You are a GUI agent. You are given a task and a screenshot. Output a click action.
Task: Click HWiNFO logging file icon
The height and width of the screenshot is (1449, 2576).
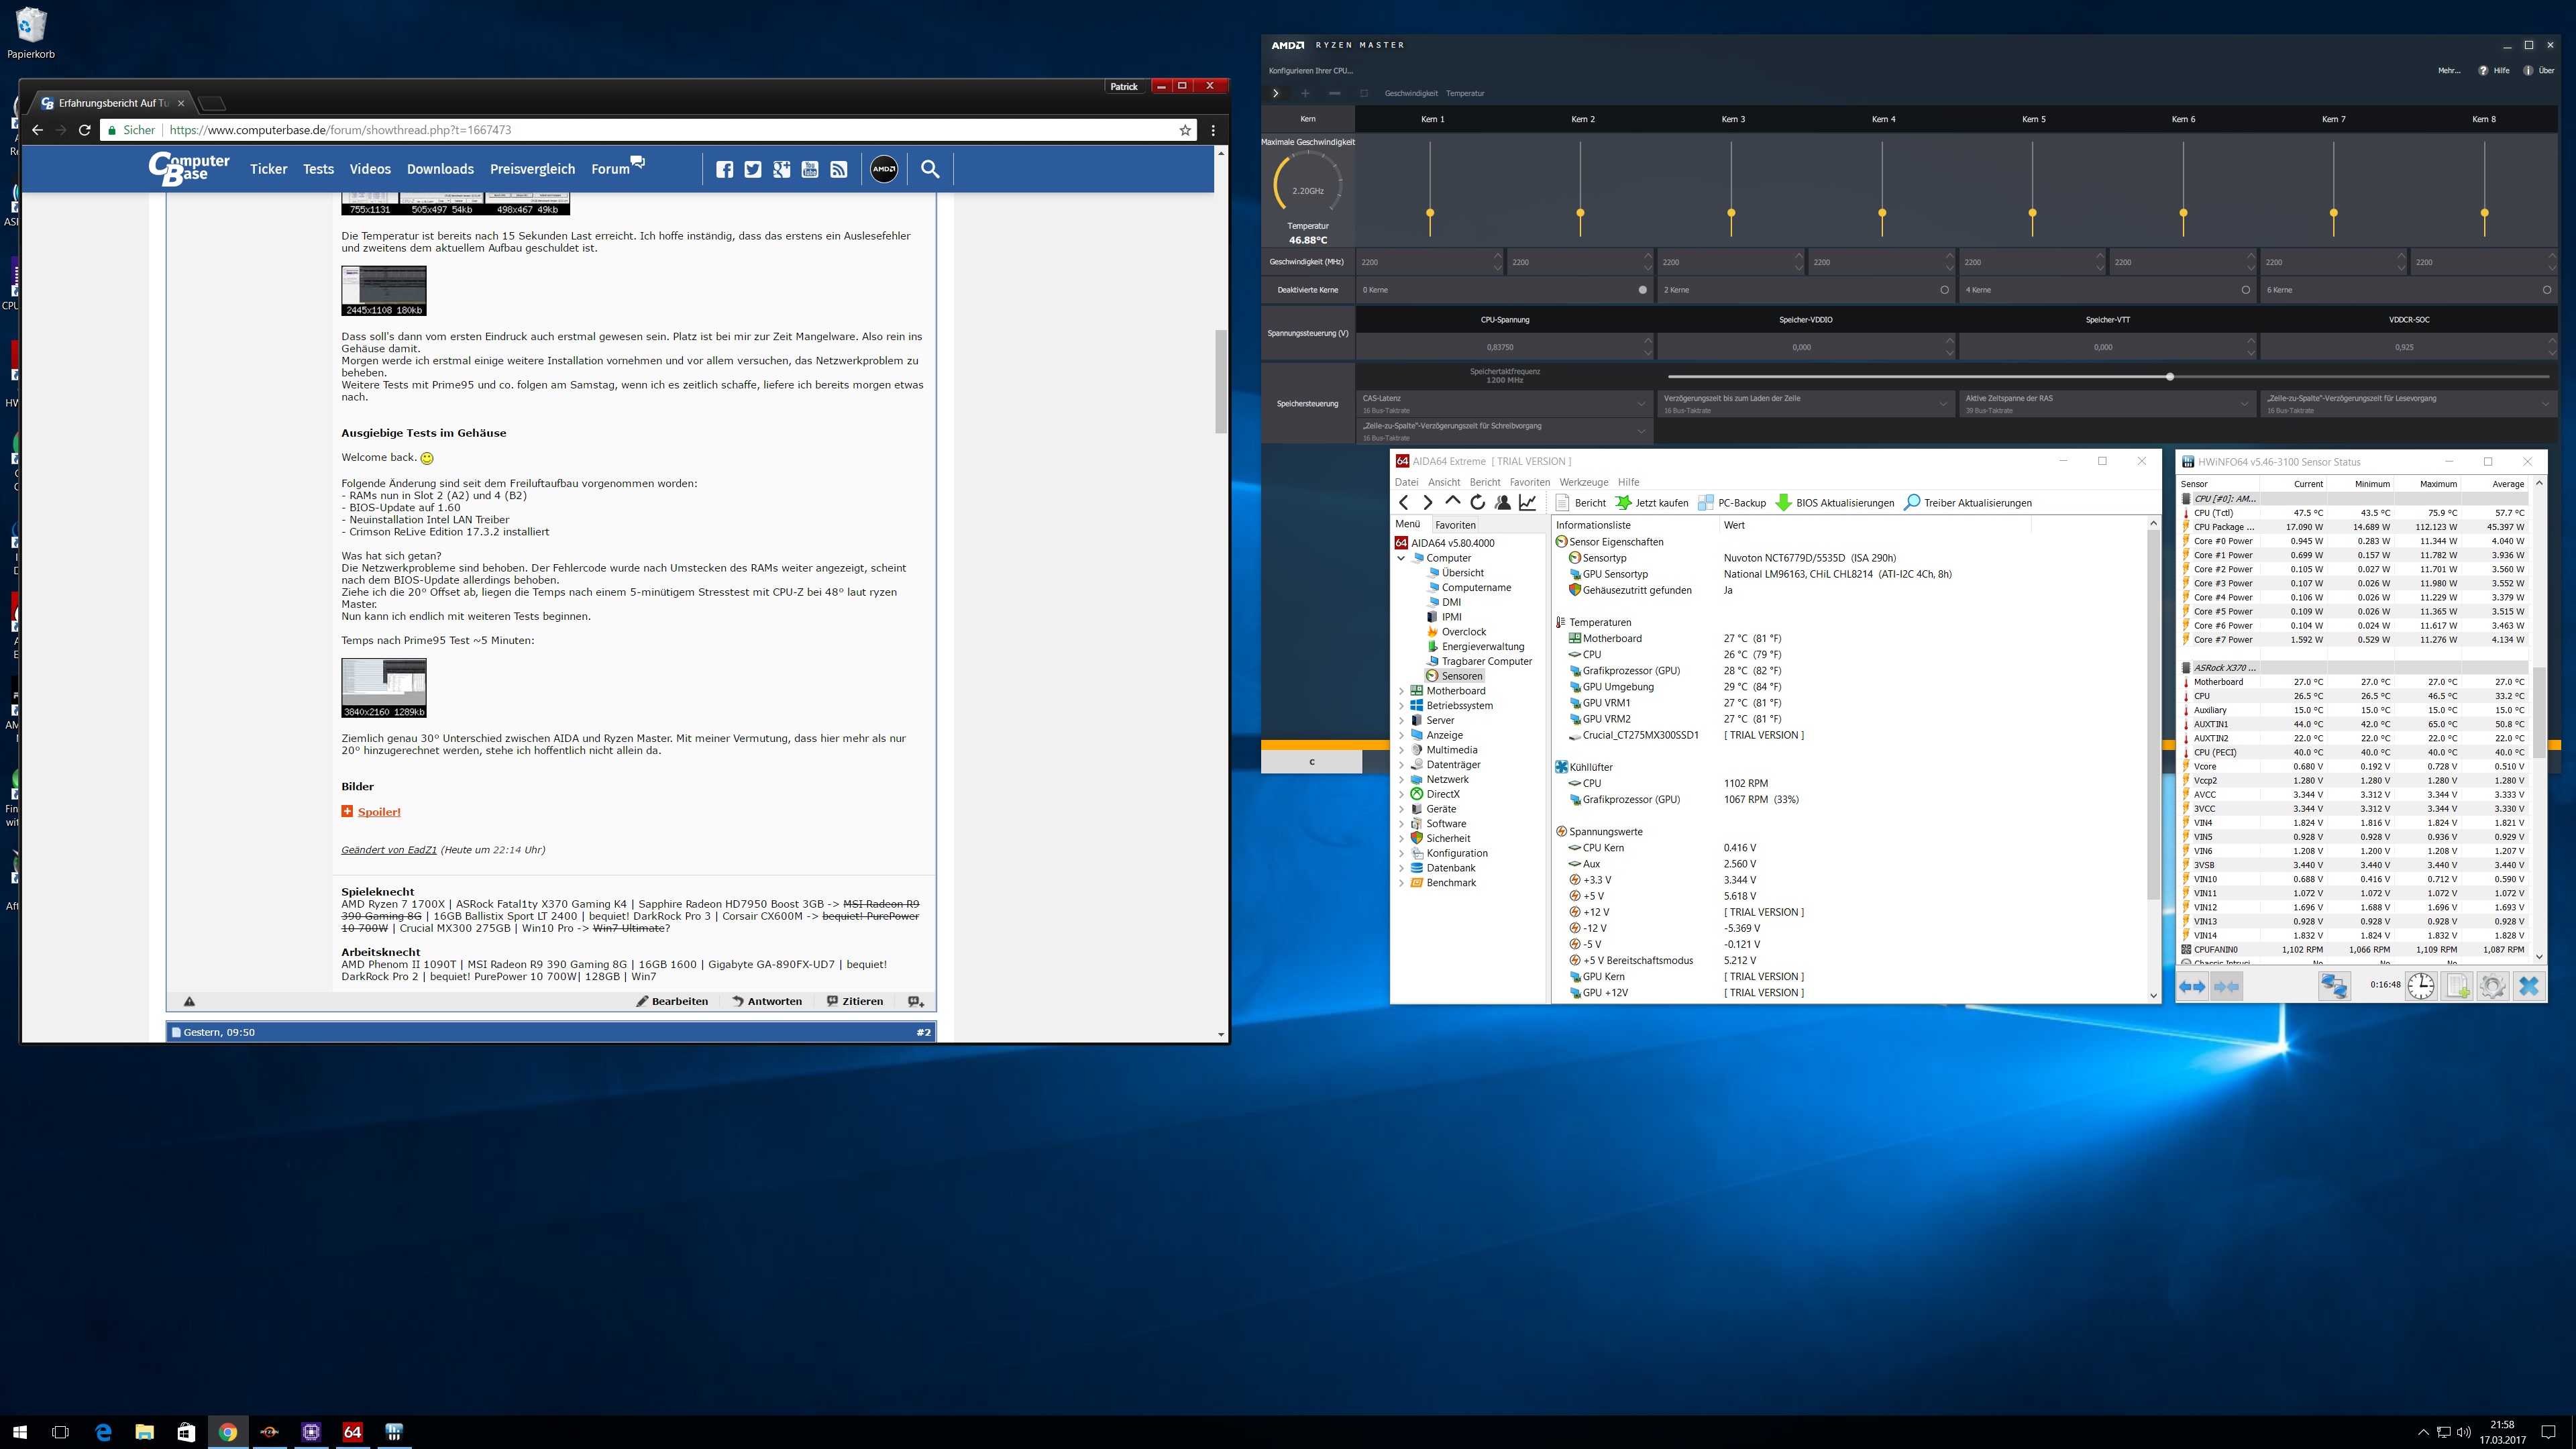[x=2457, y=986]
